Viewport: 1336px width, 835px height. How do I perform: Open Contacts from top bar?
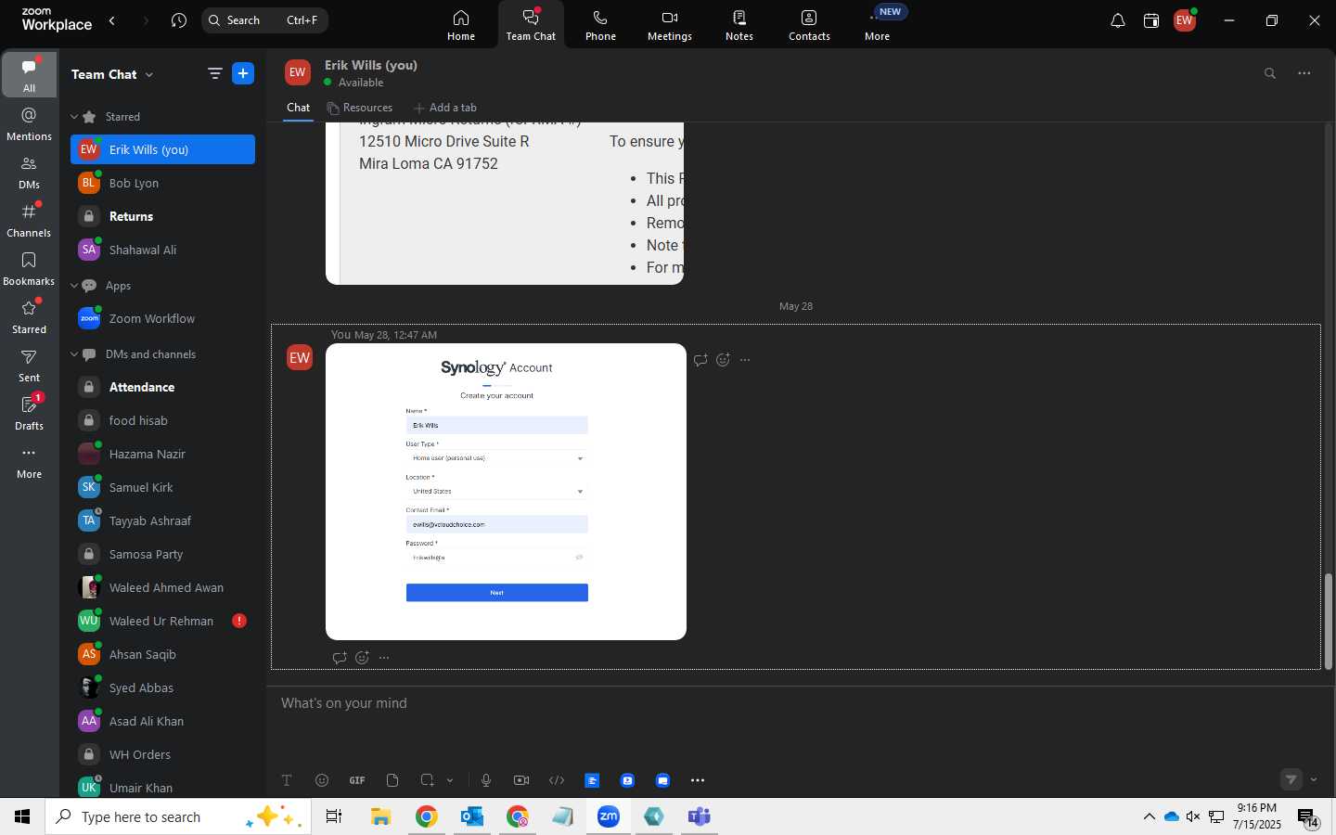pyautogui.click(x=809, y=25)
